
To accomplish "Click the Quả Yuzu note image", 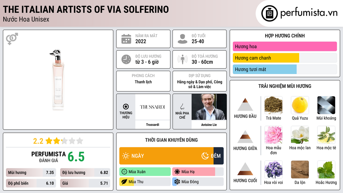I will [x=300, y=105].
